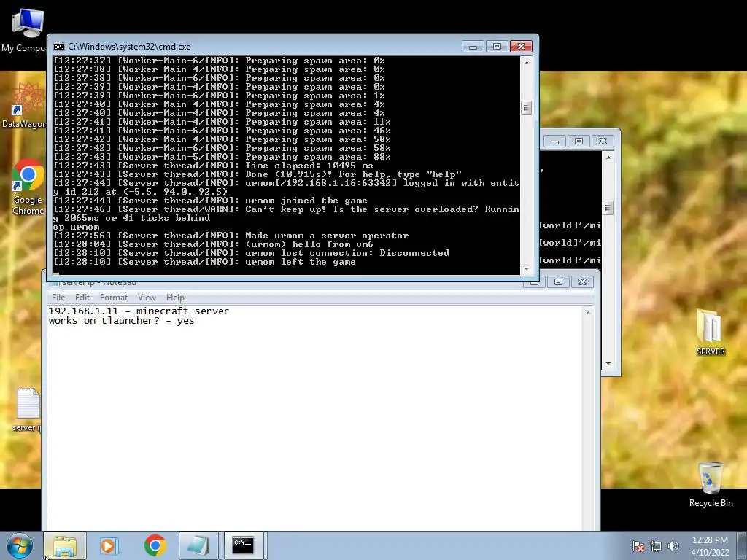Viewport: 747px width, 560px height.
Task: Open Notepad File menu
Action: coord(58,297)
